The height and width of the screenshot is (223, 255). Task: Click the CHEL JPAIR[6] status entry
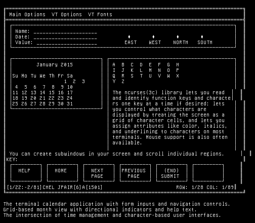pos(62,188)
